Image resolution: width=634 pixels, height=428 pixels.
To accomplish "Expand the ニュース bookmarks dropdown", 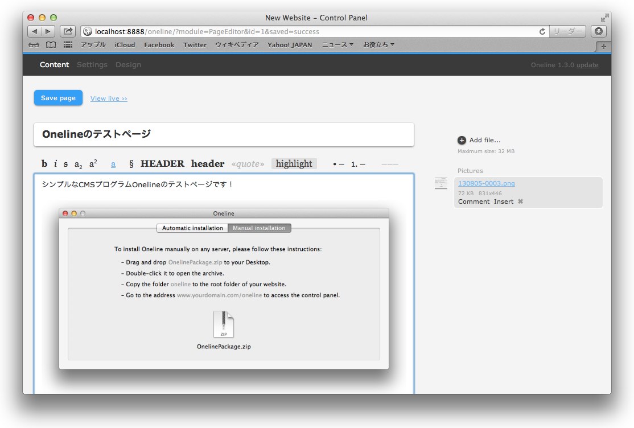I will [337, 44].
